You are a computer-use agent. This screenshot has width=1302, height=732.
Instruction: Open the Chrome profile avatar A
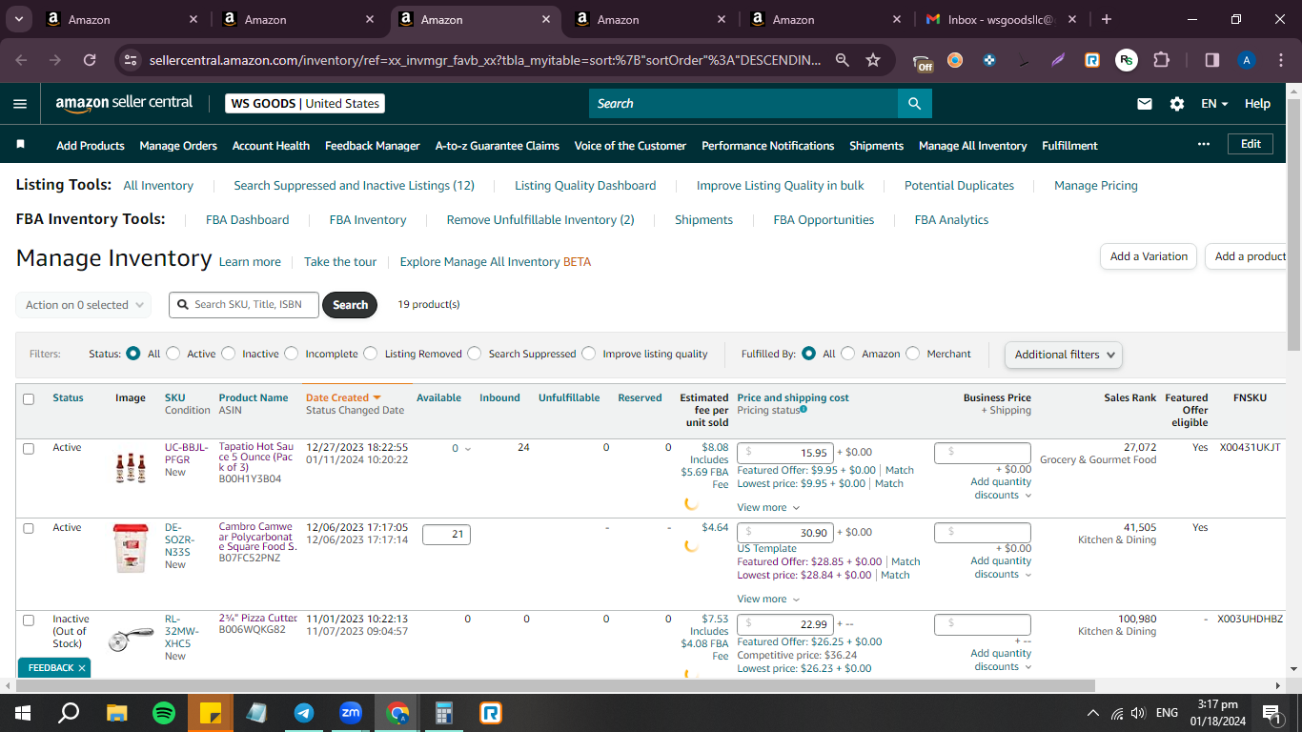(1247, 60)
